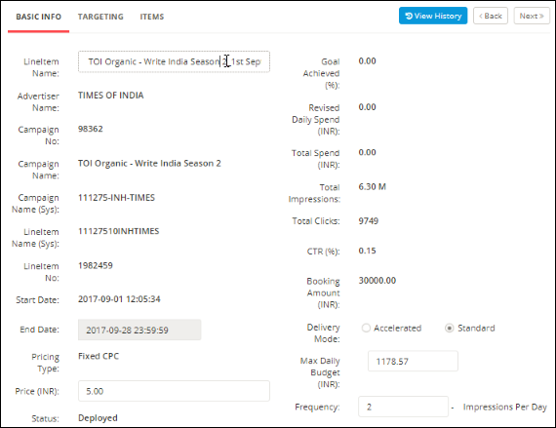Click the Next button's double chevron

541,16
